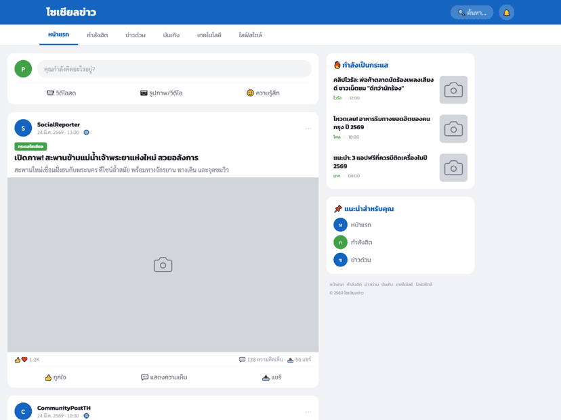Viewport: 561px width, 420px height.
Task: Click the footer เทคโนโลยี link
Action: click(x=404, y=285)
